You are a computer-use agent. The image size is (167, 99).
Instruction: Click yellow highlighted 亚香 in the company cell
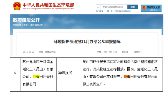coord(36,77)
